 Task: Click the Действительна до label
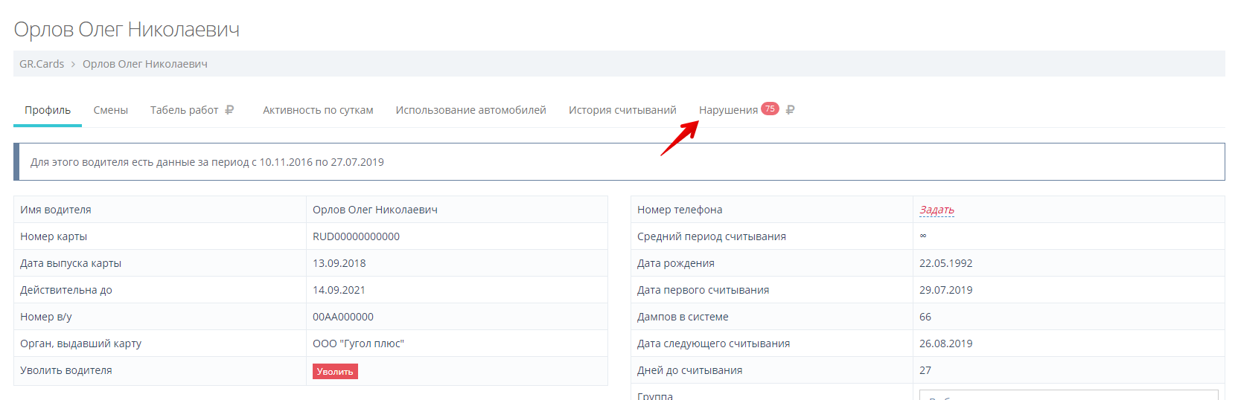click(66, 290)
